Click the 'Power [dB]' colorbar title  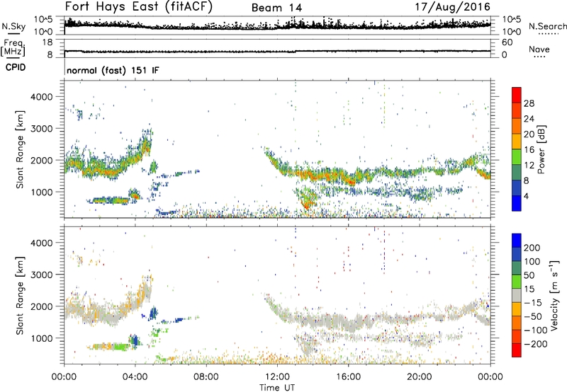[541, 149]
